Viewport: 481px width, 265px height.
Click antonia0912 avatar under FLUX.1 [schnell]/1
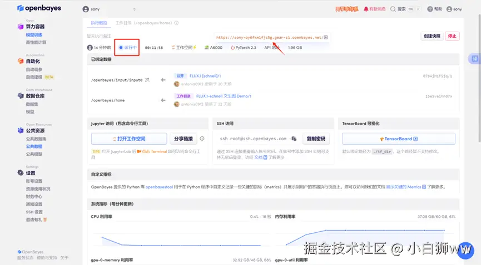pos(176,84)
